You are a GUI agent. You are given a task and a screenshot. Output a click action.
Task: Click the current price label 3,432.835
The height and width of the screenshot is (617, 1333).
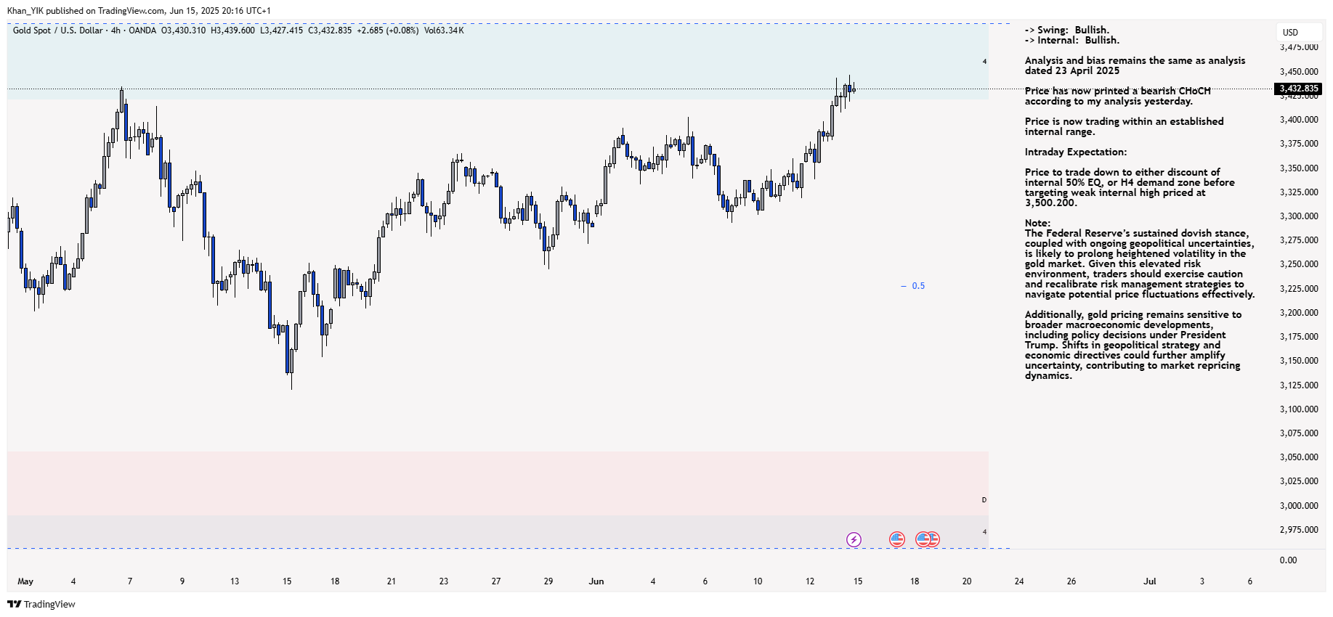(1298, 89)
